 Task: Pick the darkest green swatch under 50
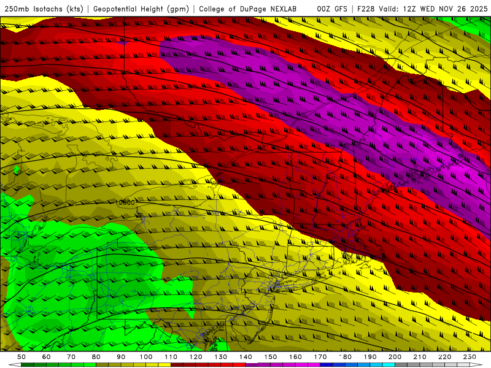pos(27,365)
